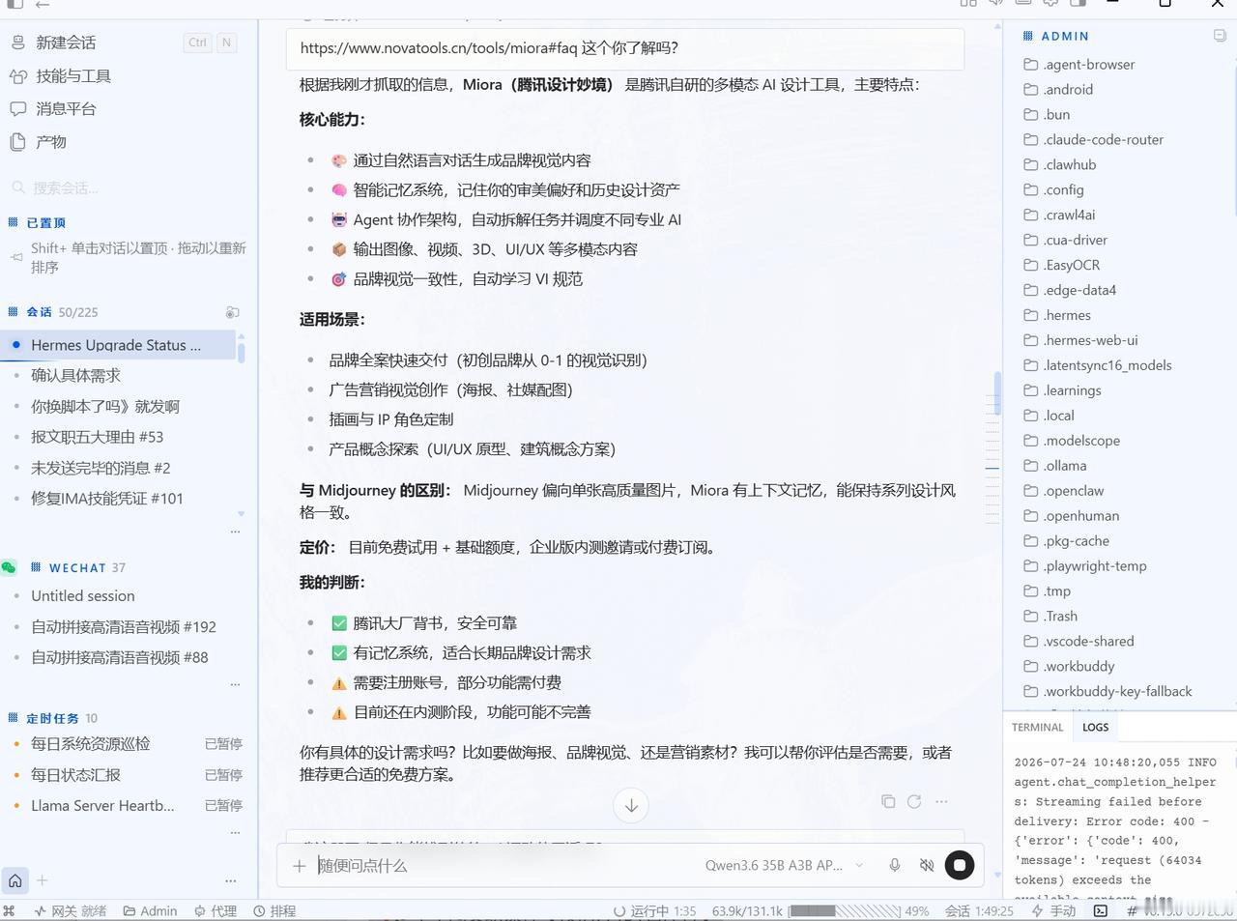Screen dimensions: 1237x921
Task: Open the .workbuddy folder
Action: pos(1079,667)
